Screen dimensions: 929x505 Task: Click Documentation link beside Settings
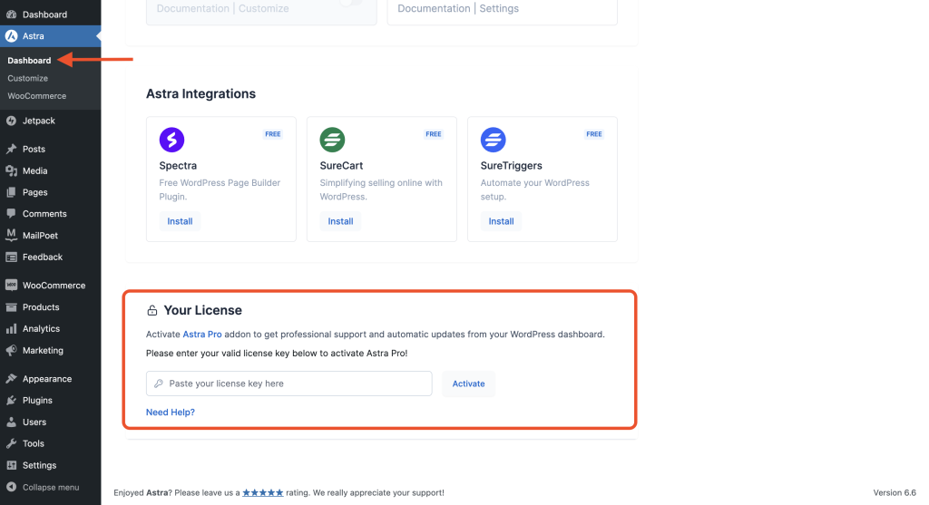[x=434, y=8]
